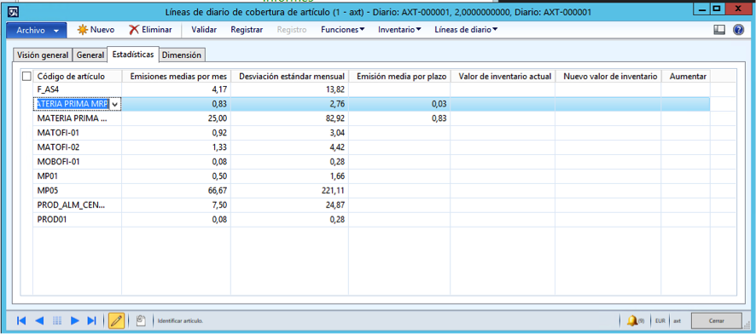Screen dimensions: 756x334
Task: Click value 66,67 in MP05 row
Action: [x=217, y=191]
